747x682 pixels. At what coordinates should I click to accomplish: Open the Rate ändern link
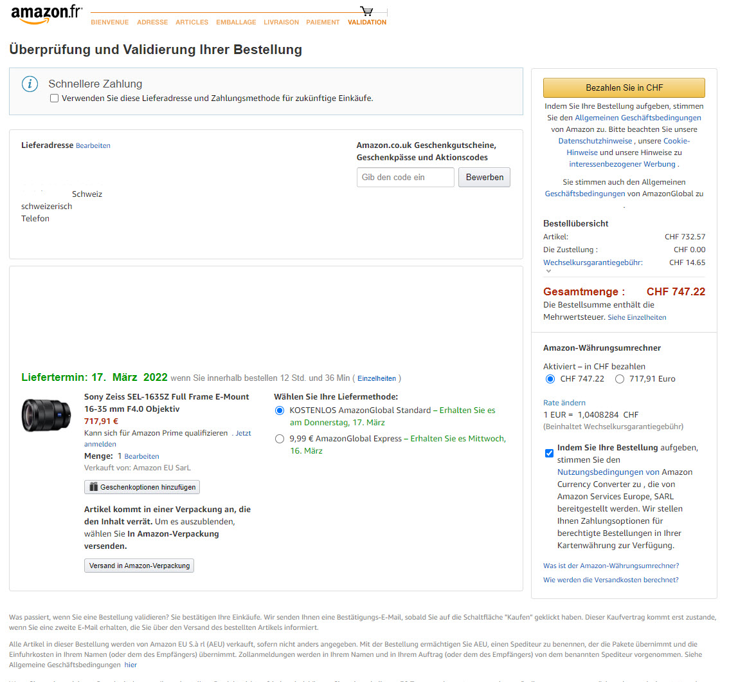(x=564, y=403)
